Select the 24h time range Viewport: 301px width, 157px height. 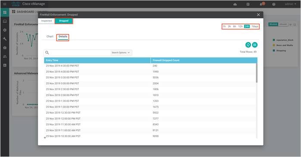pyautogui.click(x=247, y=26)
